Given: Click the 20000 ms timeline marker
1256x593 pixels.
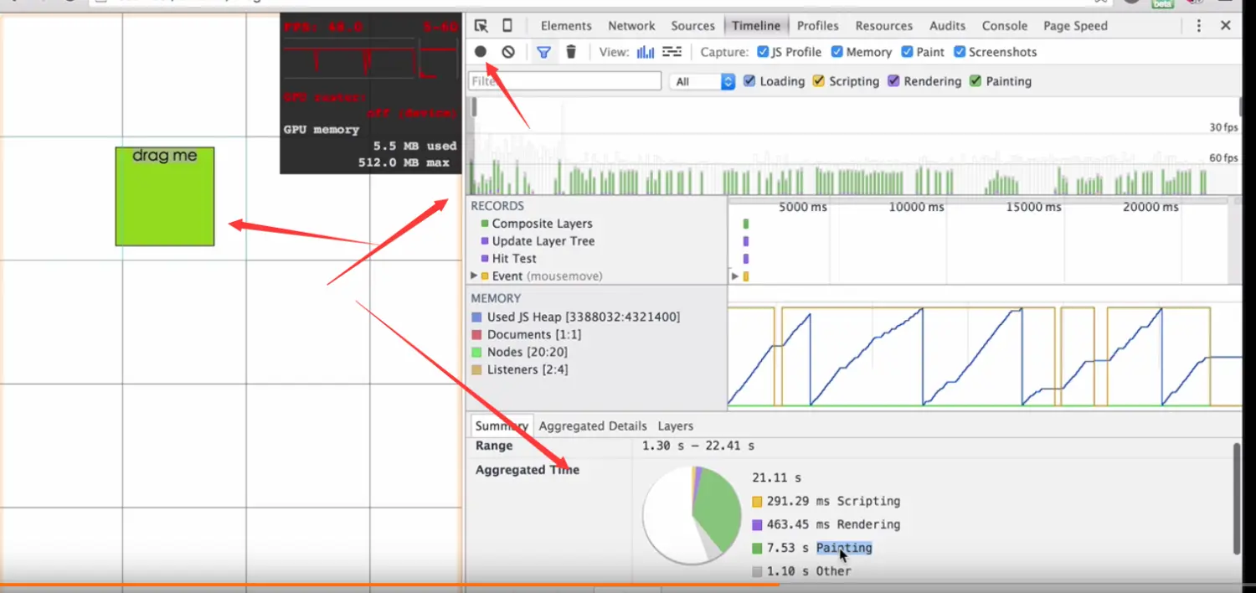Looking at the screenshot, I should 1150,207.
